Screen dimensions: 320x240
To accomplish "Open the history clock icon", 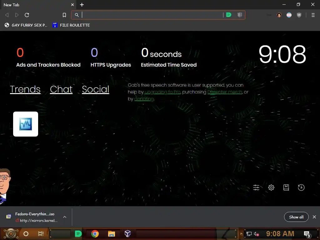I will (301, 187).
